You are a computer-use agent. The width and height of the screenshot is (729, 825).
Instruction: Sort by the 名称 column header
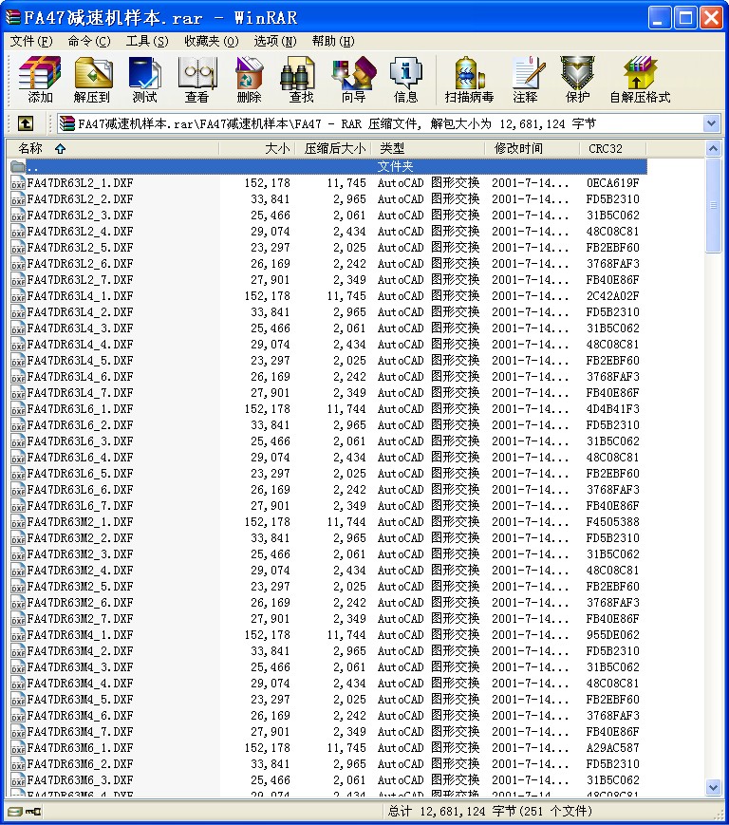pyautogui.click(x=114, y=148)
